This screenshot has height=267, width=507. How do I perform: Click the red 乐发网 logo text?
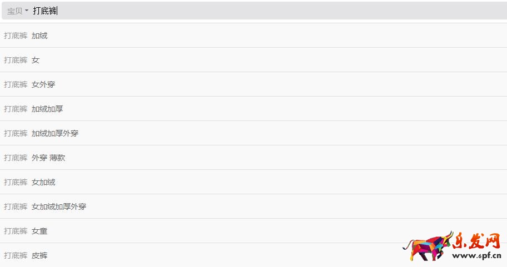476,241
